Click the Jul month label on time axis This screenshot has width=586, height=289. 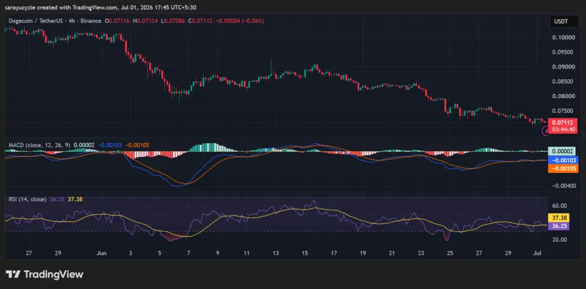coord(537,253)
